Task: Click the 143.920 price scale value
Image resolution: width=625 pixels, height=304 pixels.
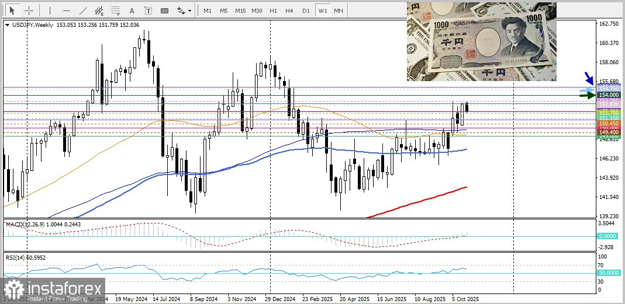Action: coord(609,178)
